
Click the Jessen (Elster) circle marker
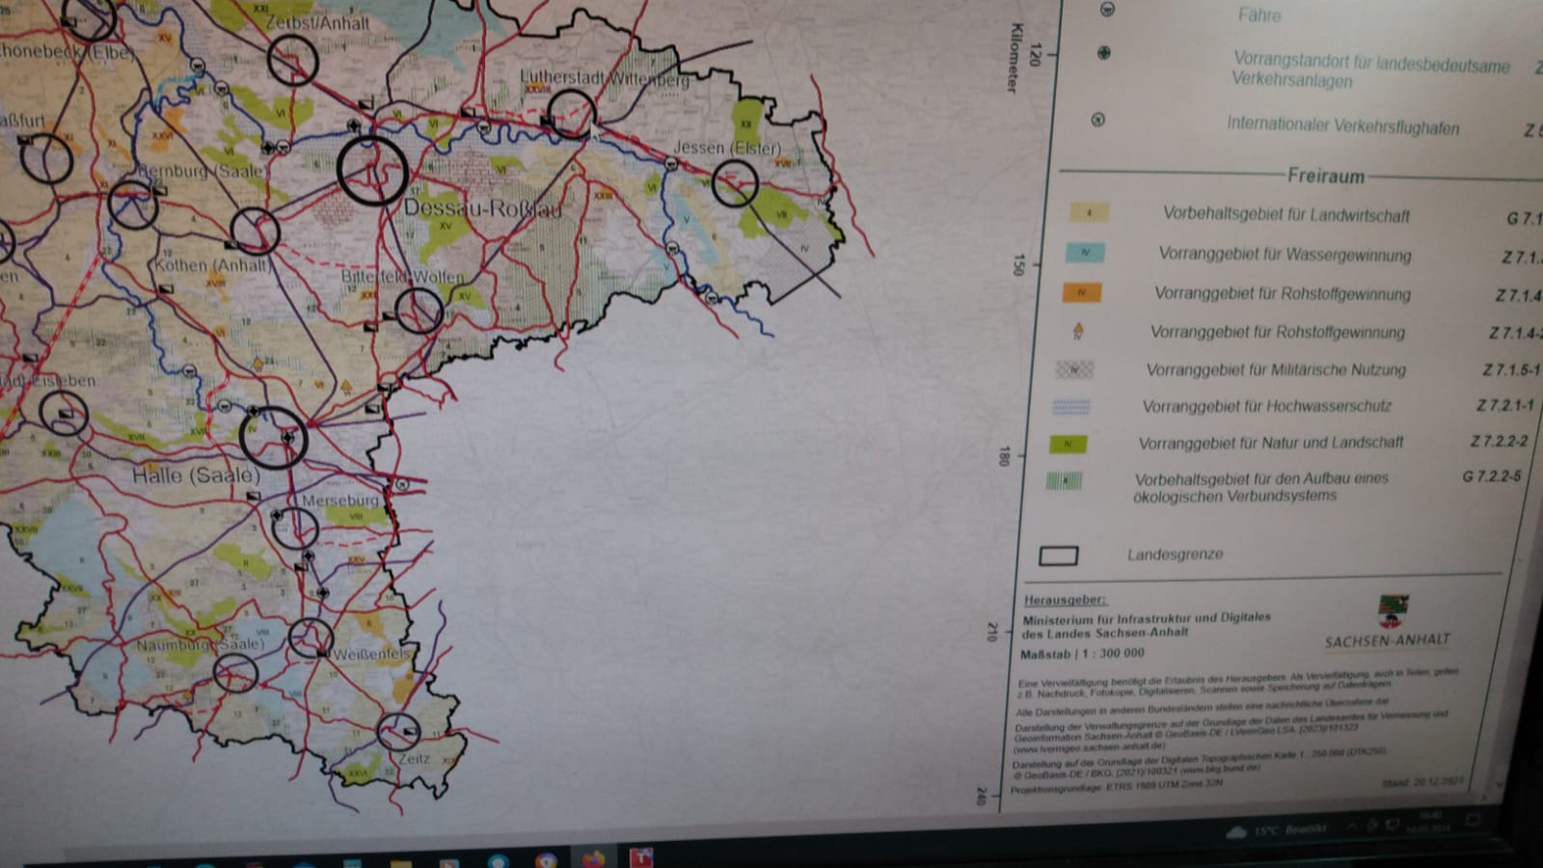734,182
